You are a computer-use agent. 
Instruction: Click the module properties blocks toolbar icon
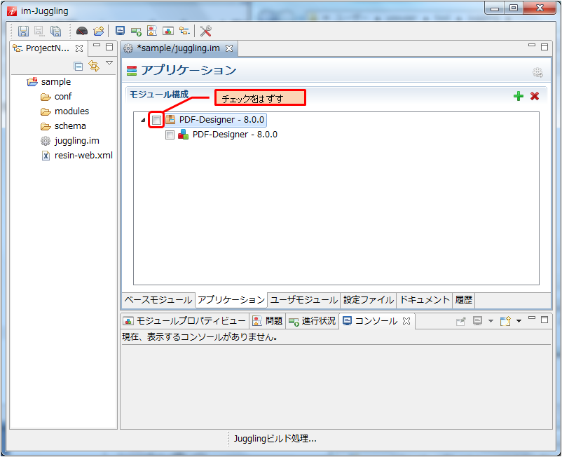pyautogui.click(x=168, y=31)
